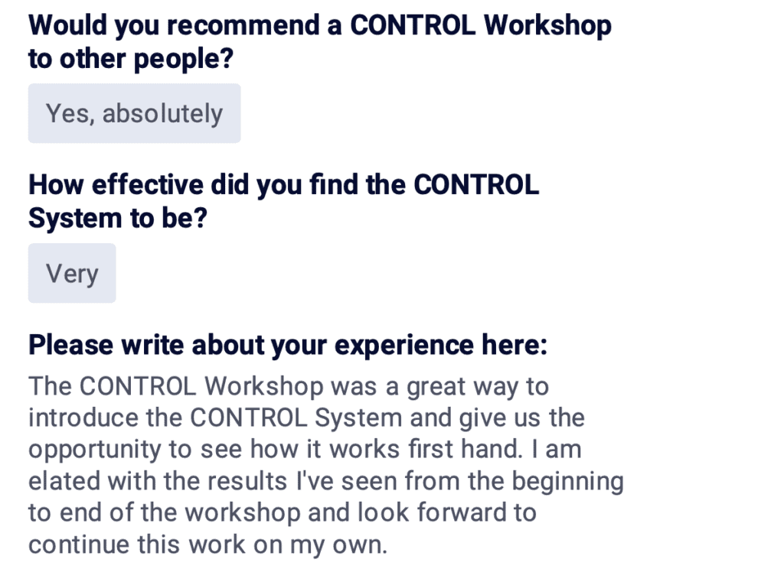Image resolution: width=784 pixels, height=582 pixels.
Task: Click the word "great" in the paragraph
Action: pyautogui.click(x=436, y=386)
